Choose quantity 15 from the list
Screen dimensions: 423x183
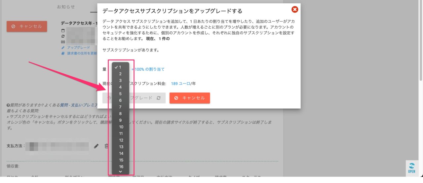click(120, 160)
